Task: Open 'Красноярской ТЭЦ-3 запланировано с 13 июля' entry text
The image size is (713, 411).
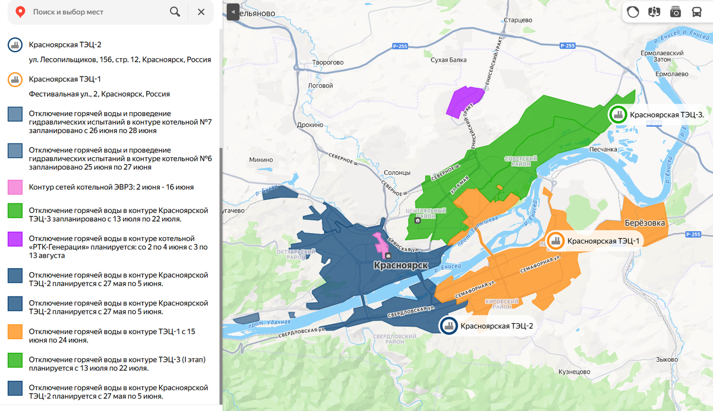Action: coord(118,215)
